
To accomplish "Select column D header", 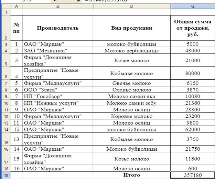I will (132, 6).
